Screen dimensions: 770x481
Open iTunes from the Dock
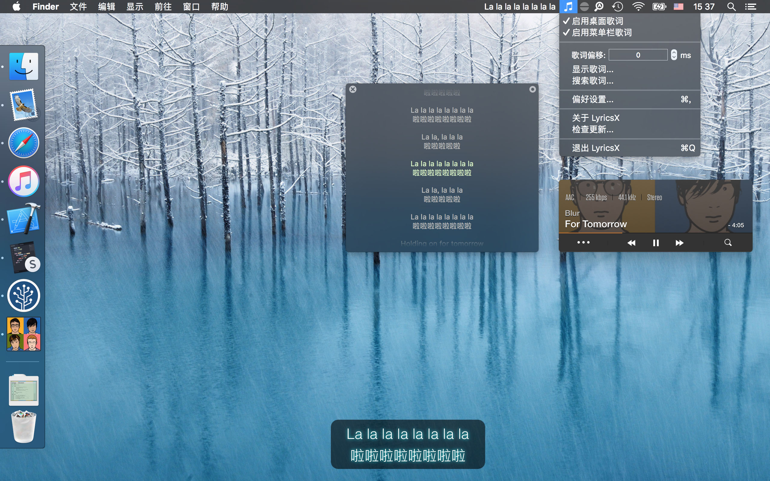[x=24, y=181]
